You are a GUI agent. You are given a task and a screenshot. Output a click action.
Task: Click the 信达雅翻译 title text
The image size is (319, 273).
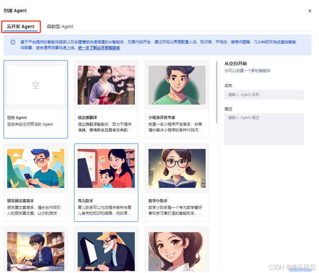click(87, 118)
